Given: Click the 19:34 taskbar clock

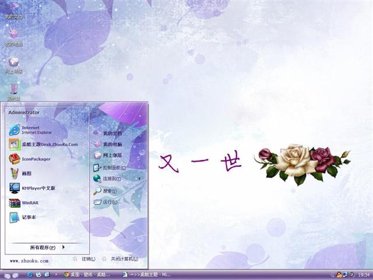Looking at the screenshot, I should click(x=364, y=275).
